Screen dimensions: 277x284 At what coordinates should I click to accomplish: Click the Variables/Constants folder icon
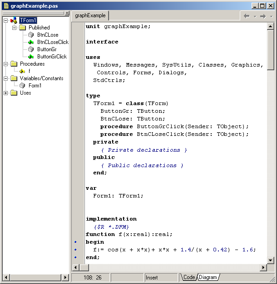tap(14, 78)
